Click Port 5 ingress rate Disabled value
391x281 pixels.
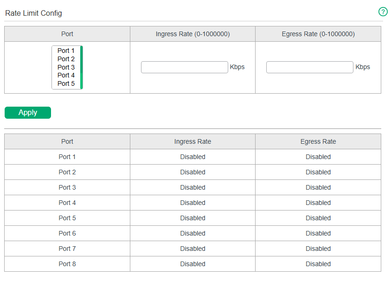[192, 218]
